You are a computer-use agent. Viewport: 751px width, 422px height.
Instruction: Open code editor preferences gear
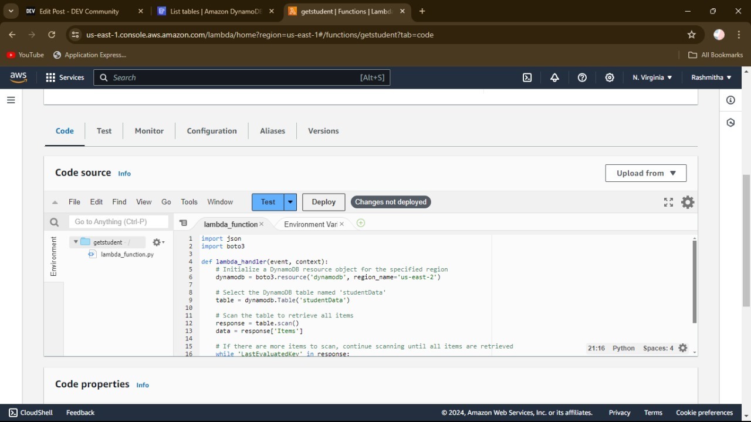click(688, 202)
